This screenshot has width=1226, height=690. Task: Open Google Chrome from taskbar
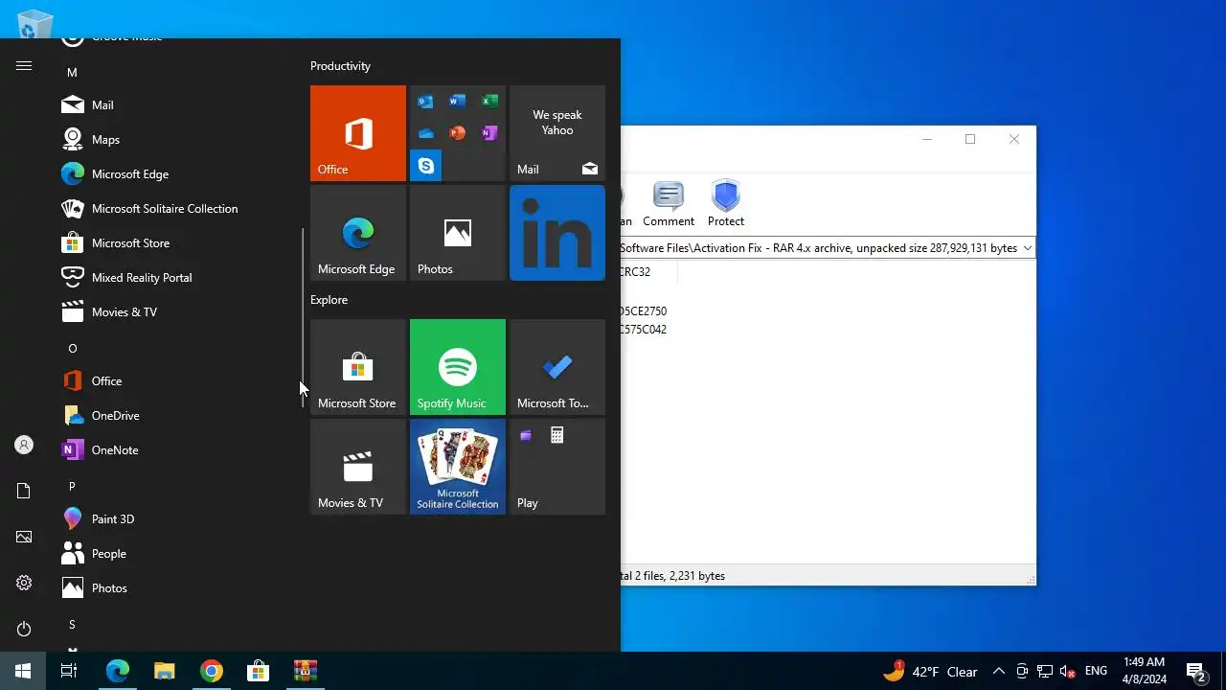click(x=212, y=671)
